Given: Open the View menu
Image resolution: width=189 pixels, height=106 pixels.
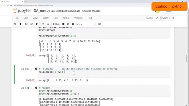Looking at the screenshot, I should 35,18.
